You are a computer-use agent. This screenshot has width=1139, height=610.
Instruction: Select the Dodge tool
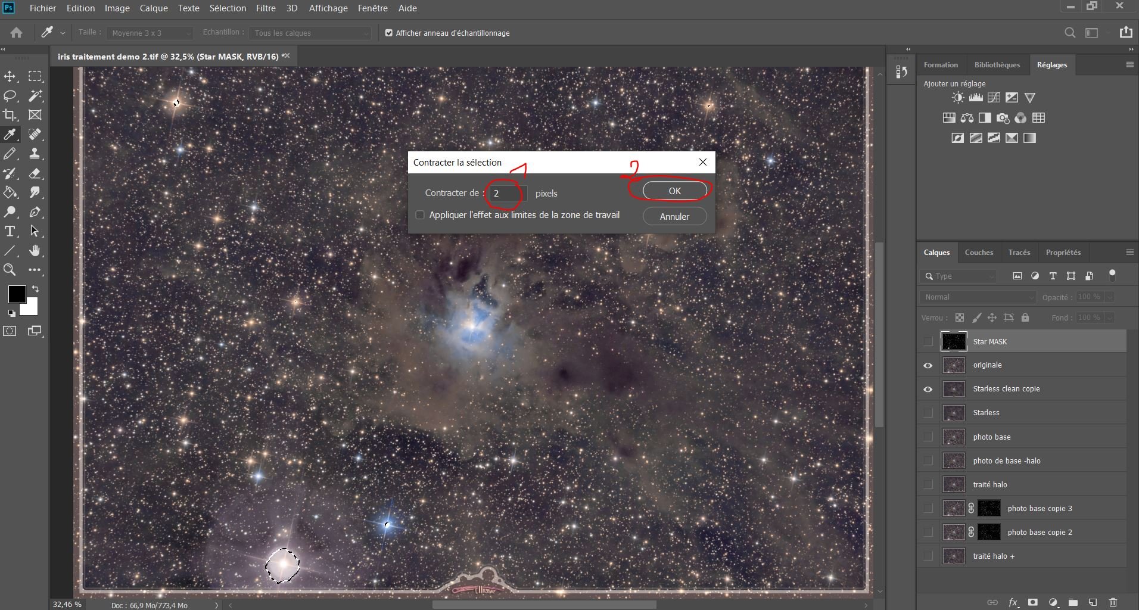(x=10, y=211)
